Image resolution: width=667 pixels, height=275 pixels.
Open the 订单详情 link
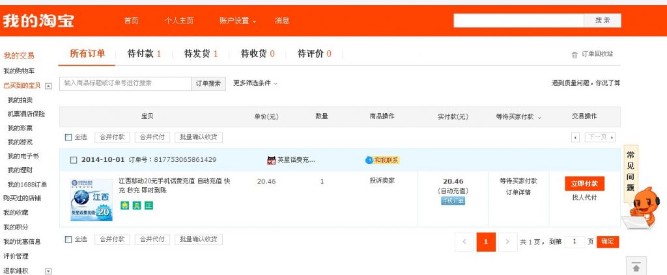pyautogui.click(x=518, y=192)
